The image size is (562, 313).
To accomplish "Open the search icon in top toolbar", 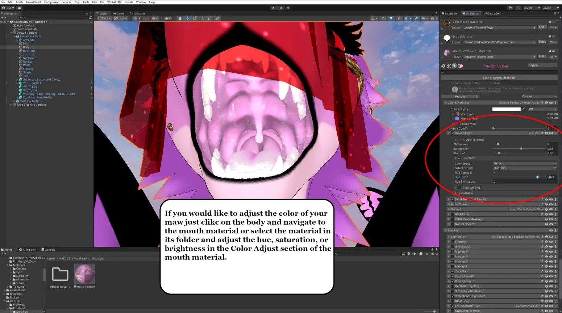I will (x=519, y=8).
